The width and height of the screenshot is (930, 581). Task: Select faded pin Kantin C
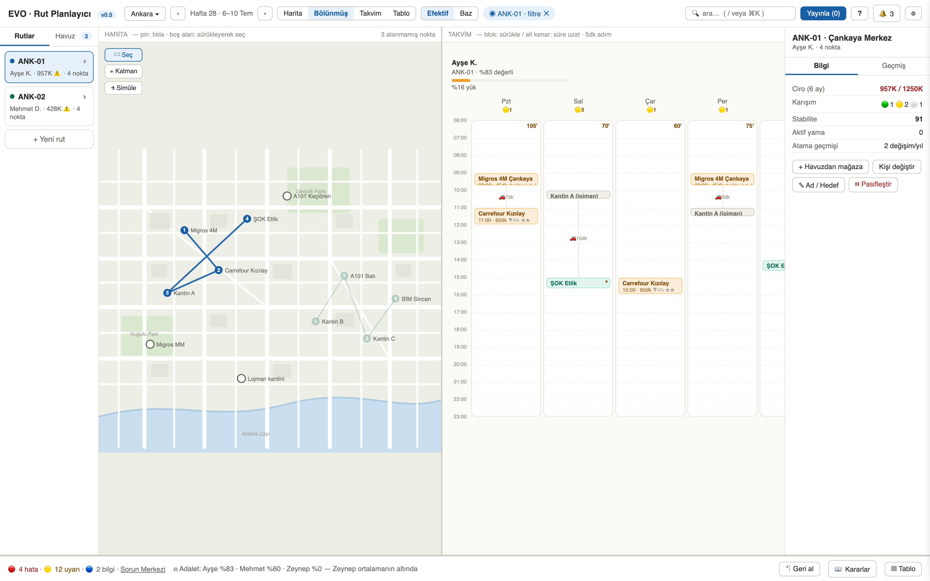[x=366, y=338]
